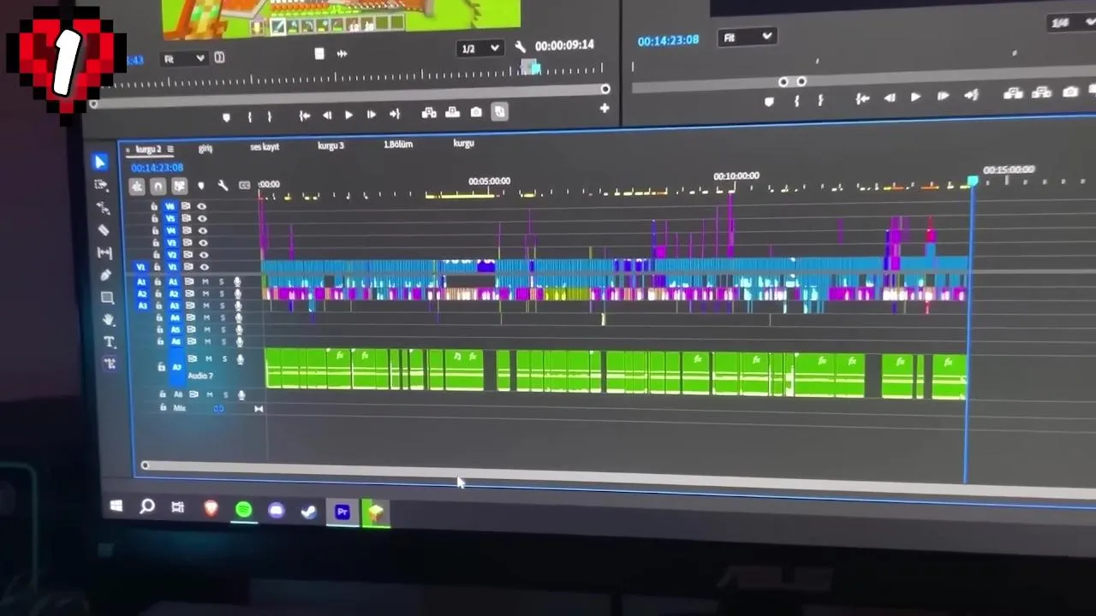
Task: Switch to the ses kayıt sequence tab
Action: click(265, 147)
